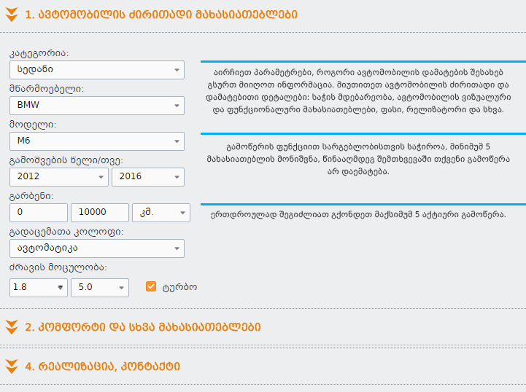Open engine volume maximum dropdown 5.0
Screen dimensions: 526x392
100,288
